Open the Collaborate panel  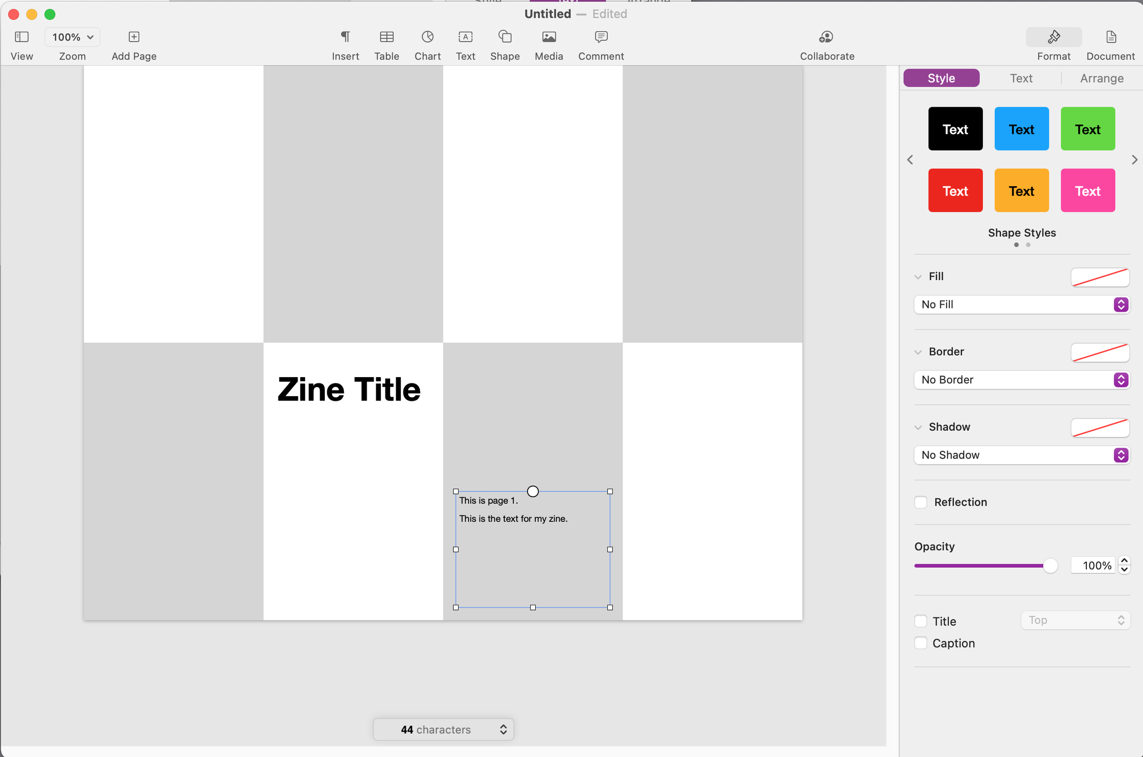826,43
